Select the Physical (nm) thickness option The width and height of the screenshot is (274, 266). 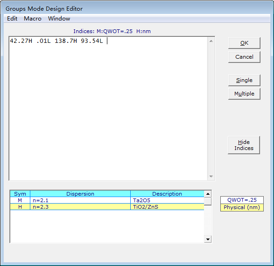[242, 207]
